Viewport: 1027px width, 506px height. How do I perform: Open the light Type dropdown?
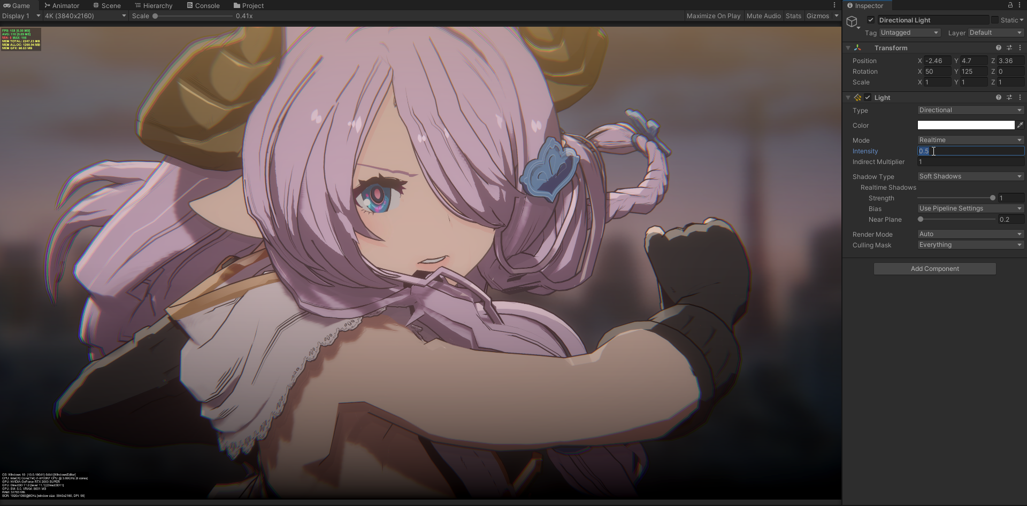970,110
